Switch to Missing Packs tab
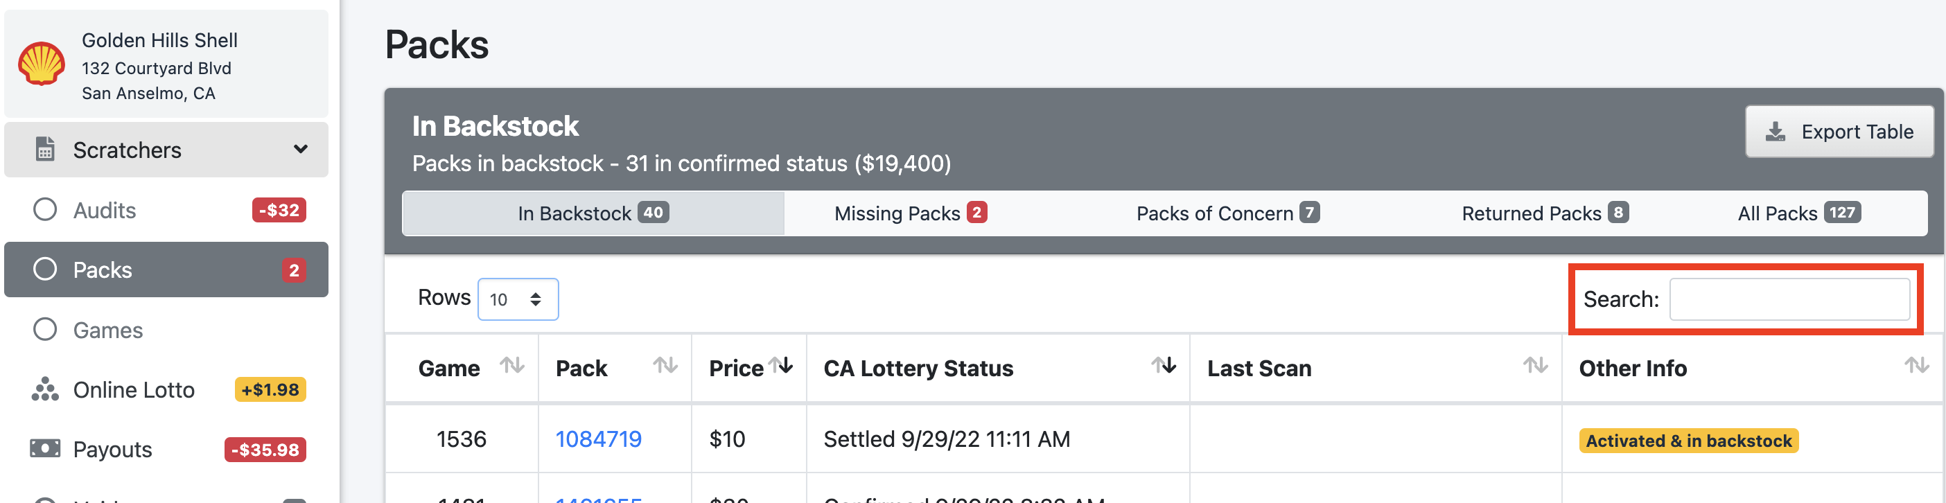 [911, 213]
